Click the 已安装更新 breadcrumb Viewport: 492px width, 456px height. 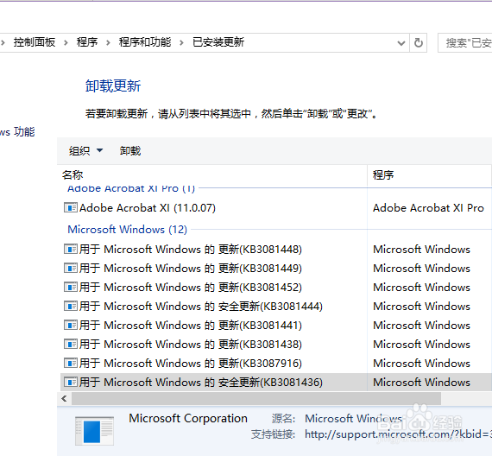[218, 42]
